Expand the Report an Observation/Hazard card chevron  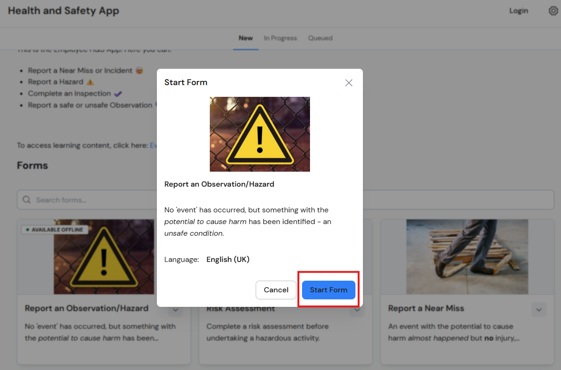pos(176,310)
